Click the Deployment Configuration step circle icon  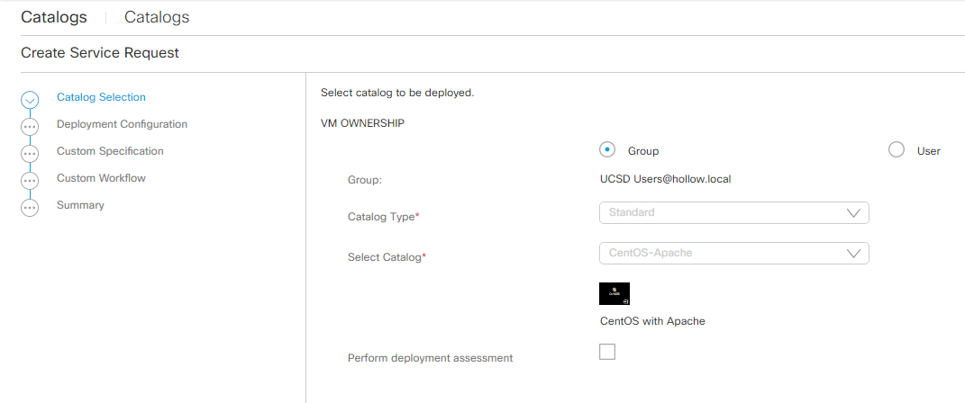pyautogui.click(x=30, y=127)
